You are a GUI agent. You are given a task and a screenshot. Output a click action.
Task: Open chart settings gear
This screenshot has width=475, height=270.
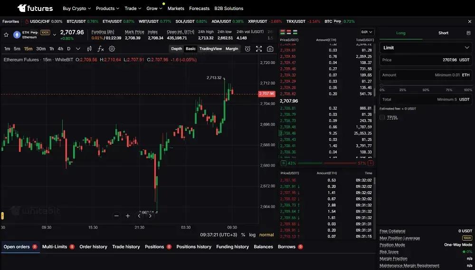pos(112,49)
